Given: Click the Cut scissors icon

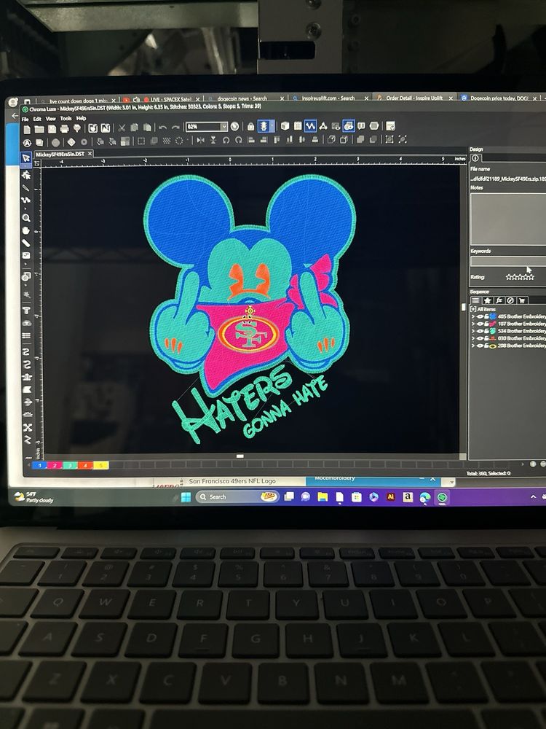Looking at the screenshot, I should [x=122, y=127].
